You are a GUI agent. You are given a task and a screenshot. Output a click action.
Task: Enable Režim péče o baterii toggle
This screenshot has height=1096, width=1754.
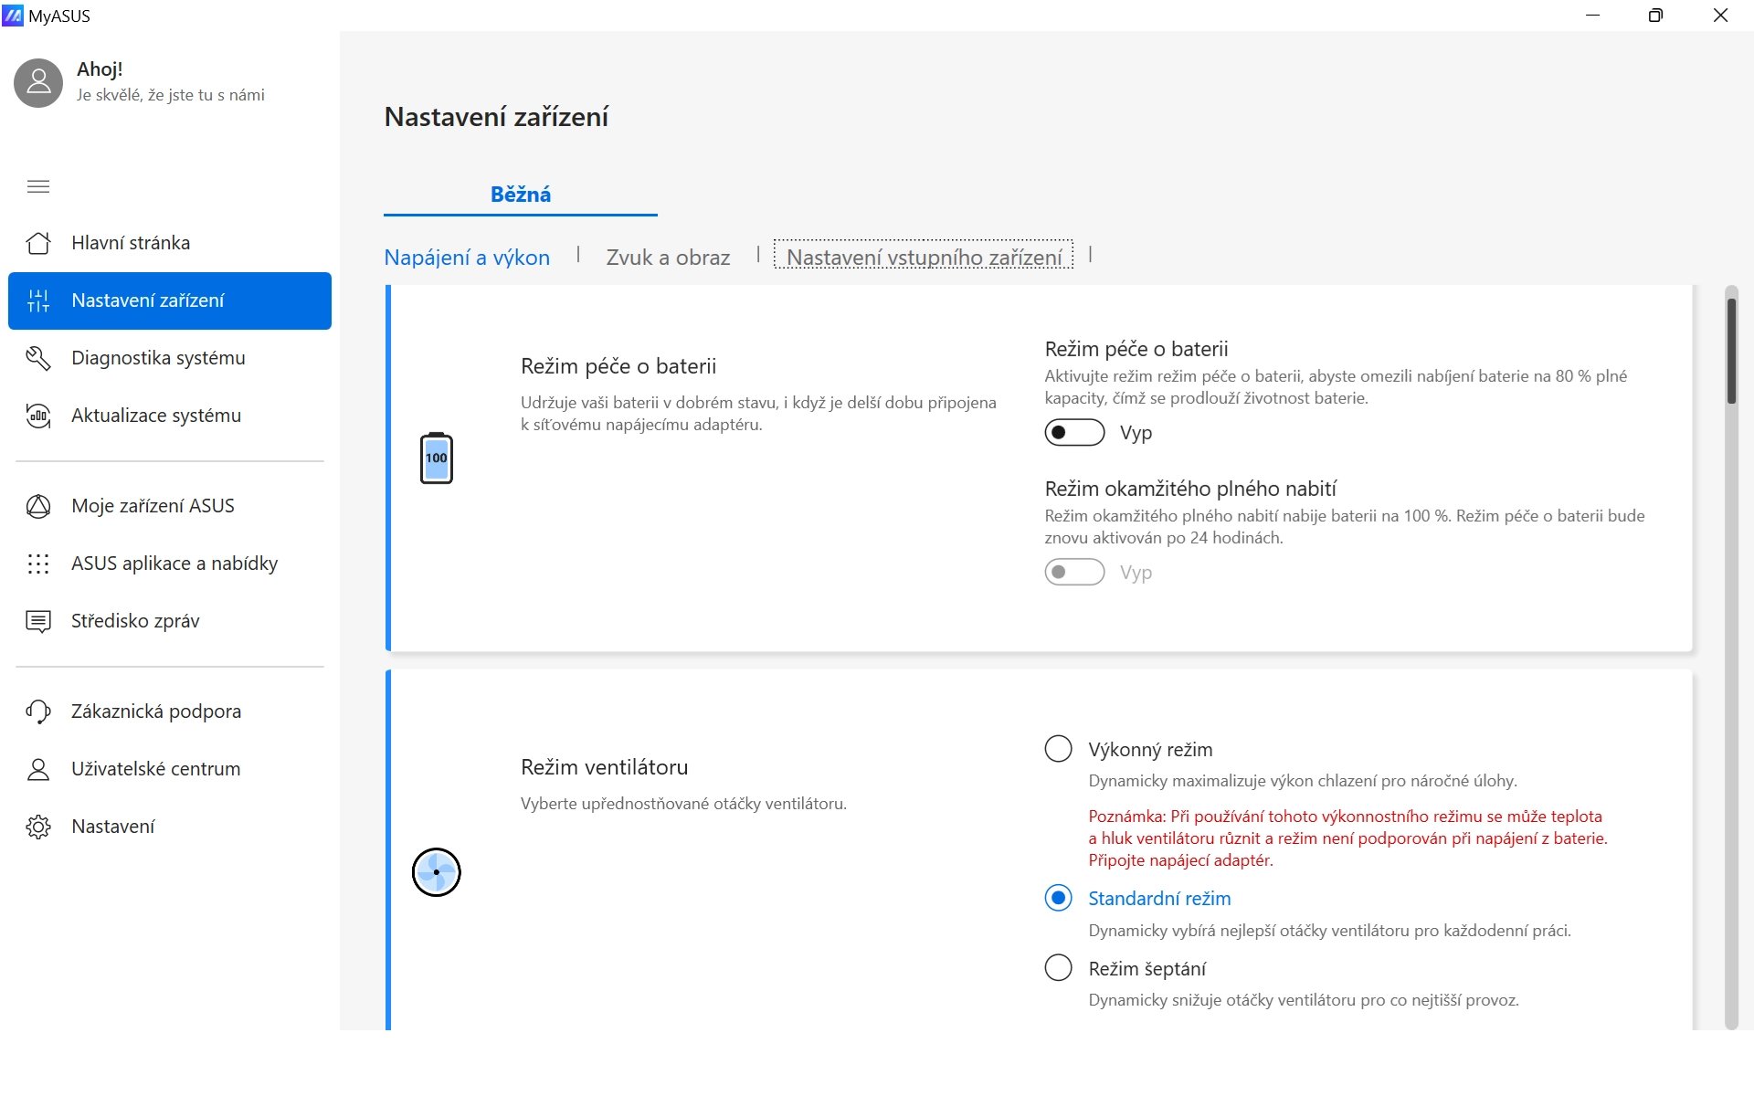[1074, 433]
